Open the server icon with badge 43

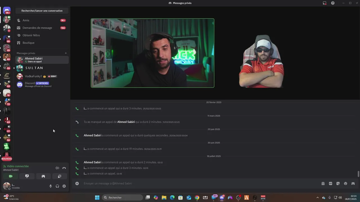click(7, 84)
